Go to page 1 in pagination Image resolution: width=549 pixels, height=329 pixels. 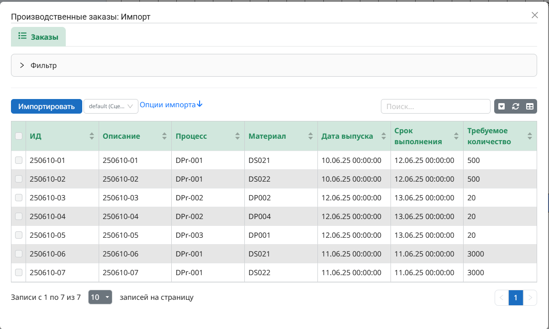click(516, 298)
